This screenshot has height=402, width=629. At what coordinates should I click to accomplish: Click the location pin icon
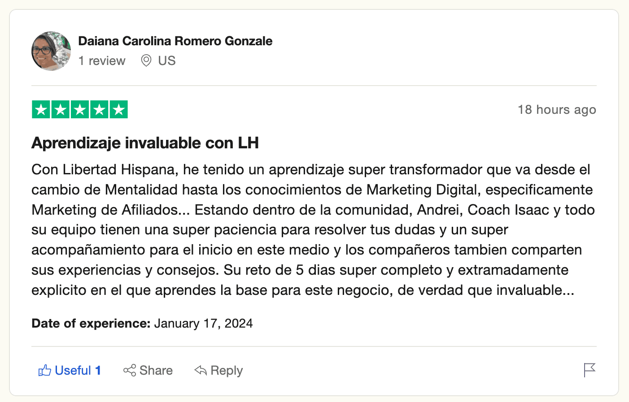pos(146,61)
